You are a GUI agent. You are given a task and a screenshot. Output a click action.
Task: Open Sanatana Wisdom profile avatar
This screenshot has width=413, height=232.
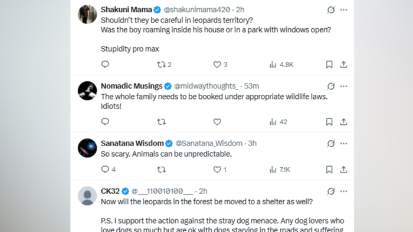[x=87, y=148]
